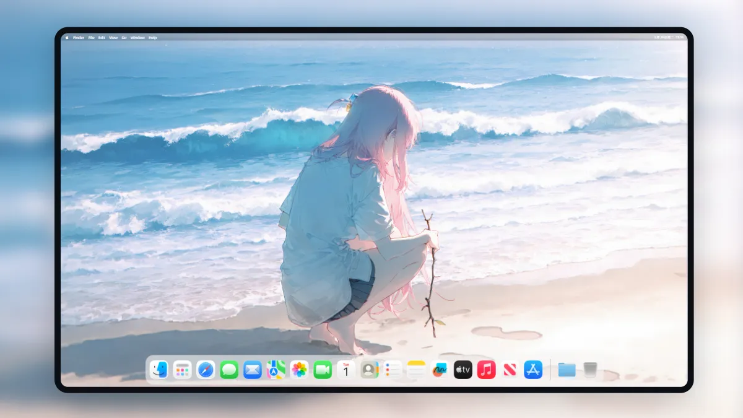Open Contacts from the dock

click(370, 370)
